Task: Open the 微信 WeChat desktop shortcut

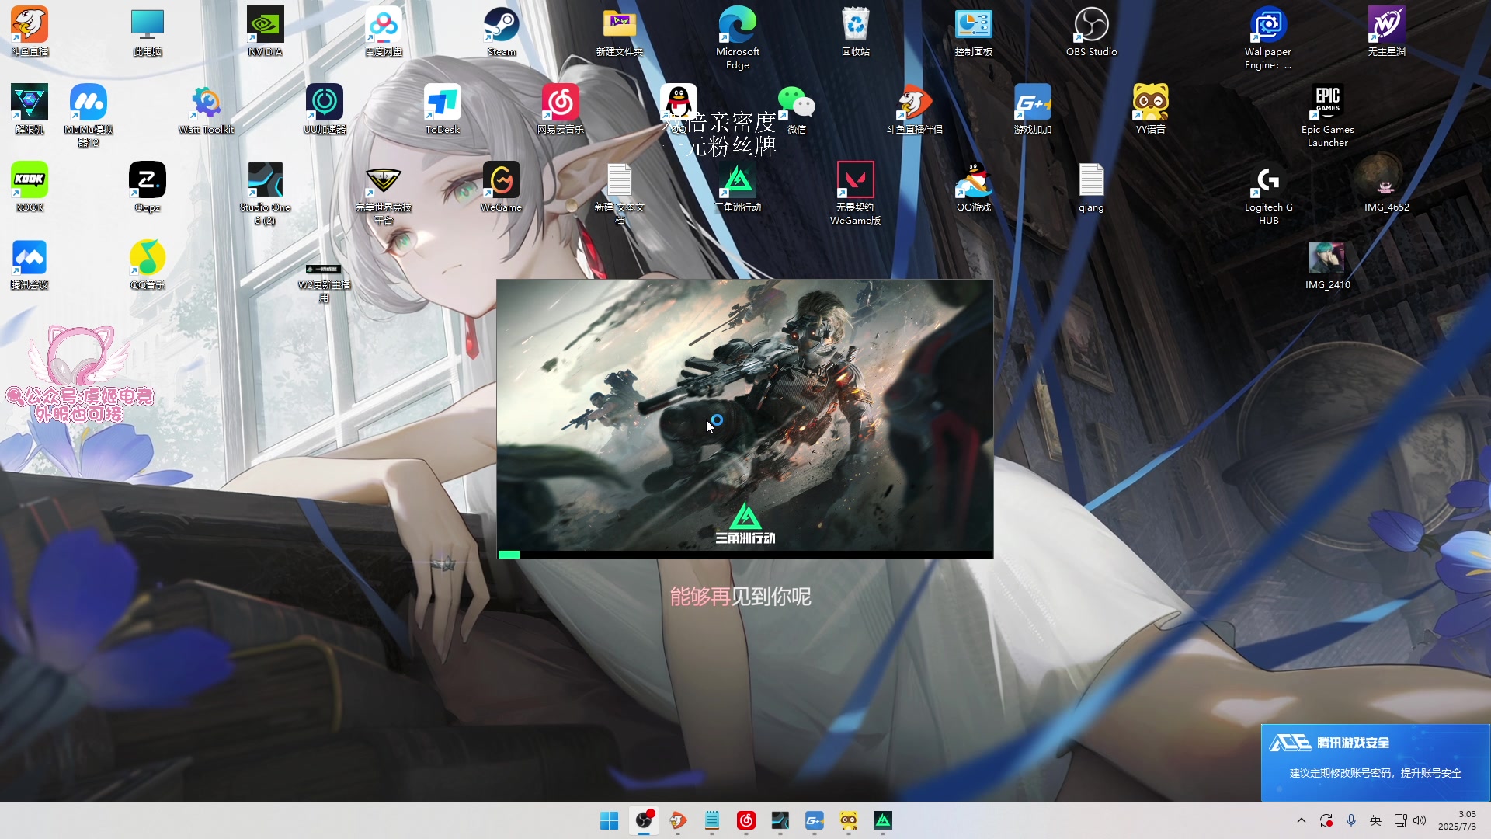Action: pos(797,109)
